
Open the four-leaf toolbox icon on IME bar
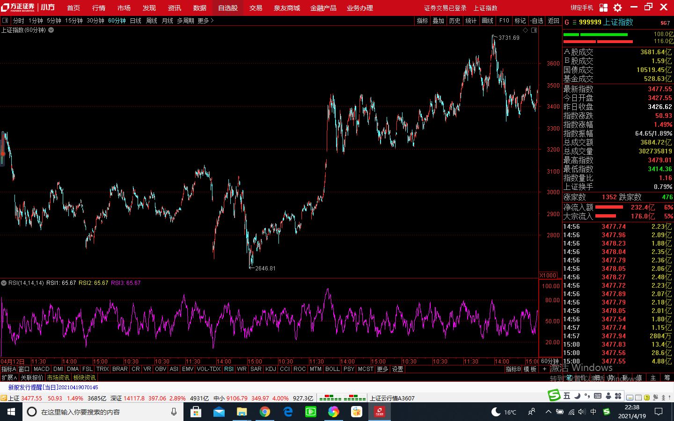pyautogui.click(x=618, y=396)
